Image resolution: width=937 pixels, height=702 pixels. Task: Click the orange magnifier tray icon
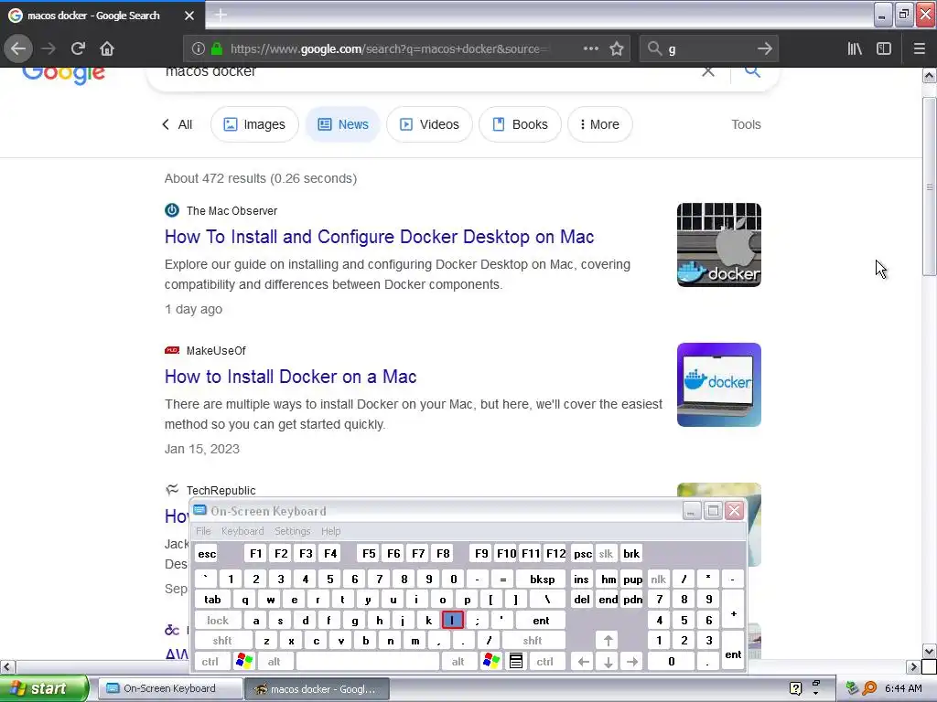(869, 688)
